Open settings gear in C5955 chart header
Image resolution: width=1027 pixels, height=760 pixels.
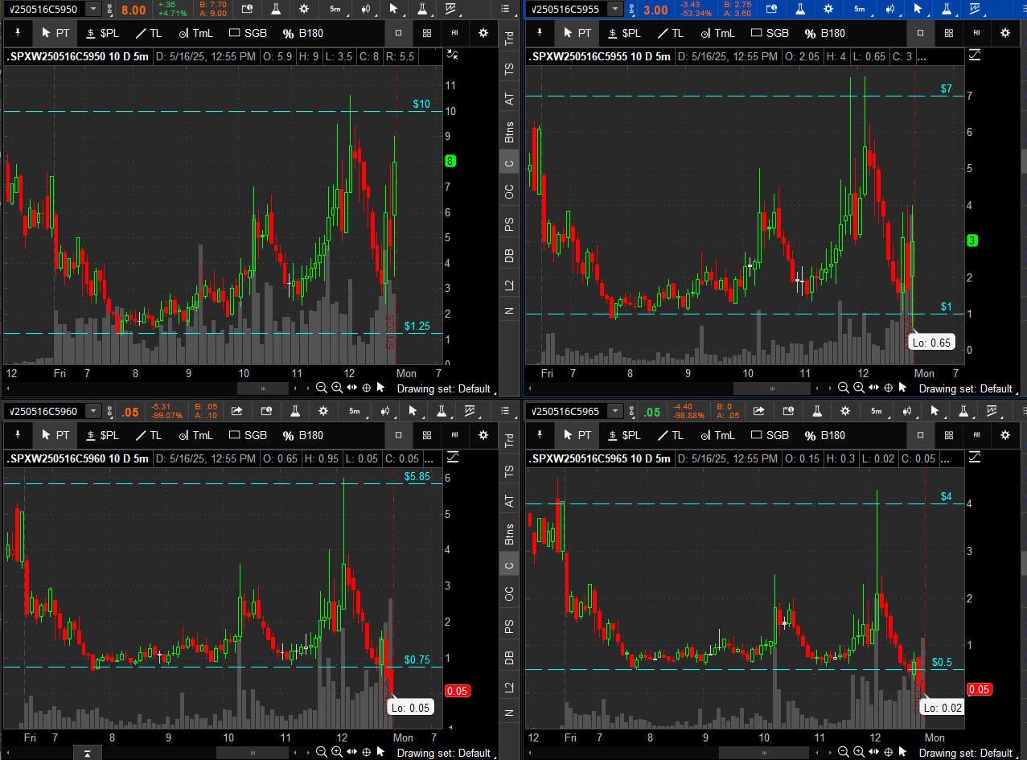coord(828,9)
